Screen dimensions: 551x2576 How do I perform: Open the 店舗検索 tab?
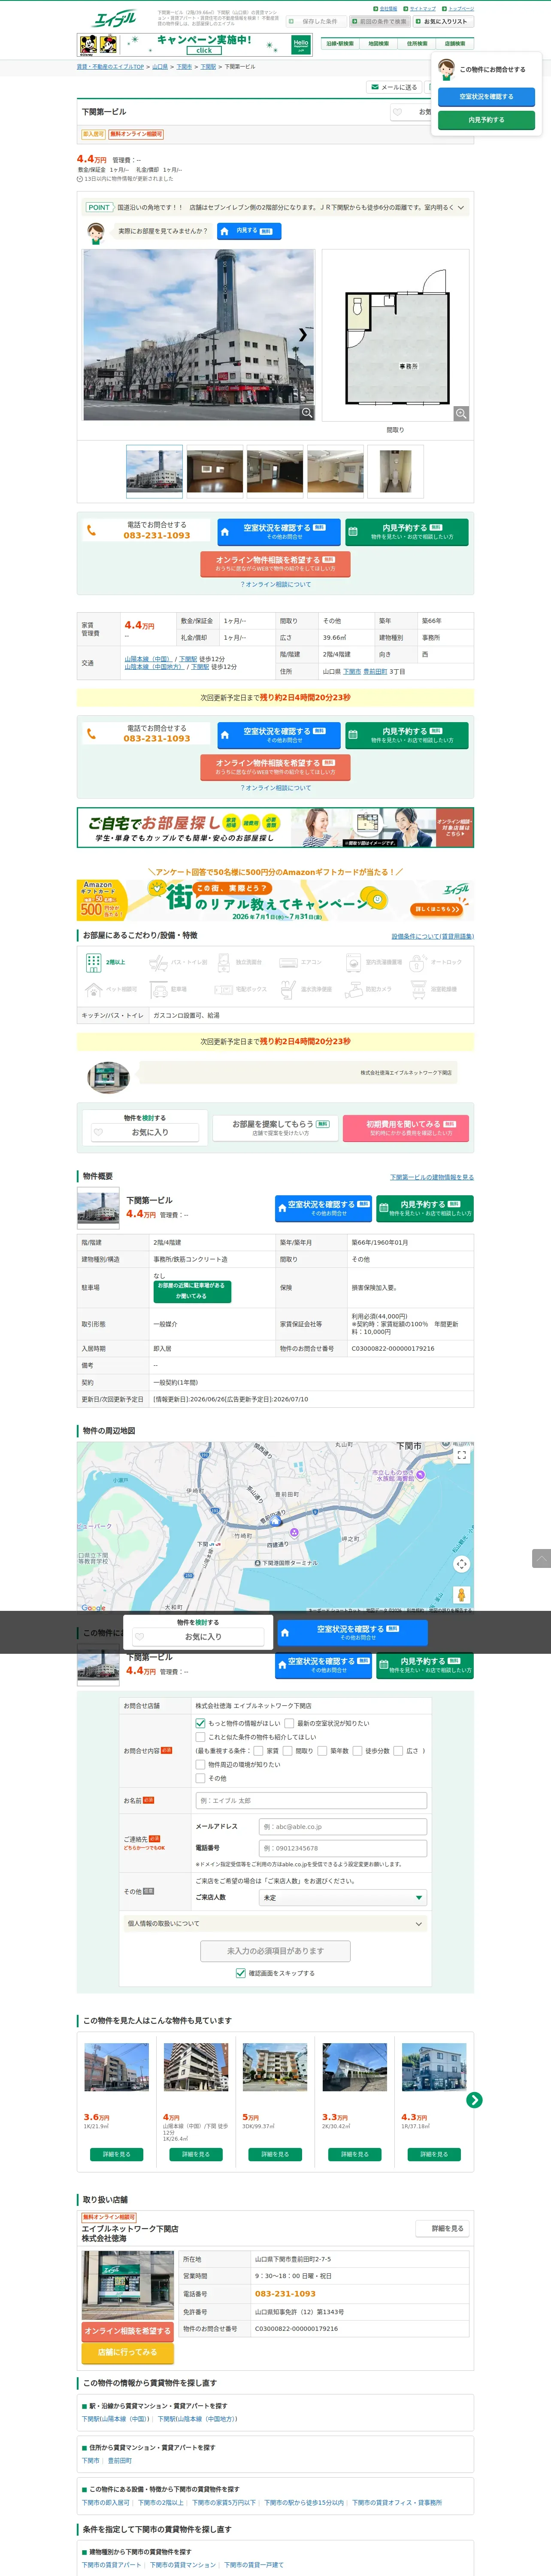click(x=455, y=43)
